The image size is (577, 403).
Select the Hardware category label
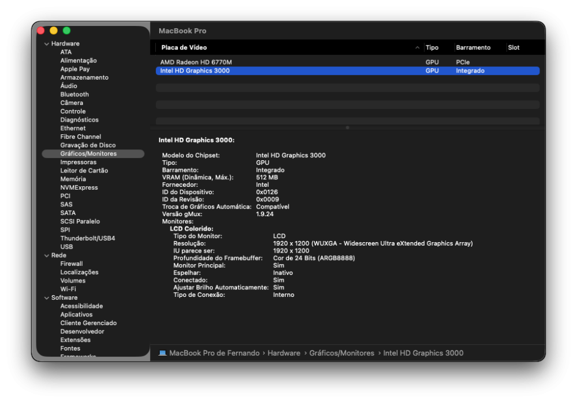(65, 43)
